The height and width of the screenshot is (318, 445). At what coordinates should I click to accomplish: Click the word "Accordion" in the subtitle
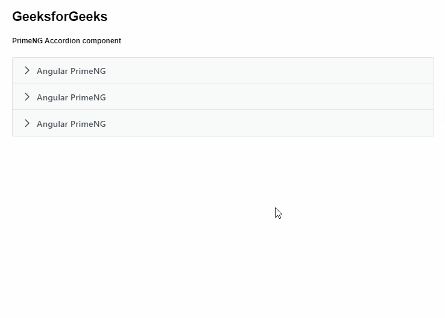62,41
